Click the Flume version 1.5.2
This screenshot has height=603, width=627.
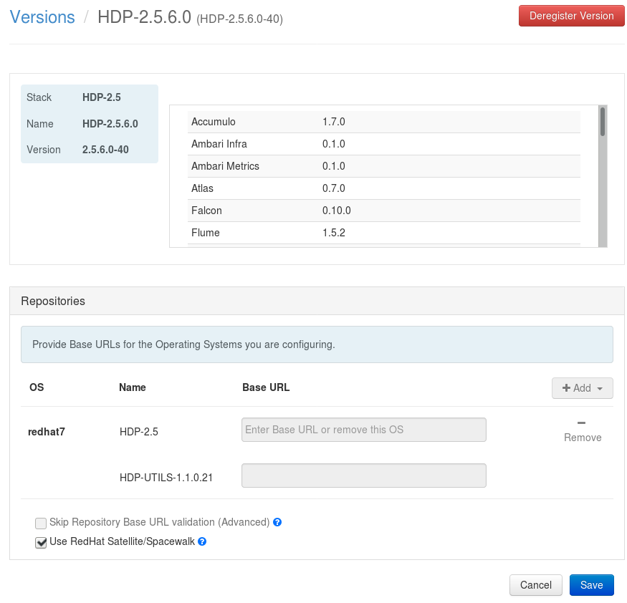click(x=333, y=233)
